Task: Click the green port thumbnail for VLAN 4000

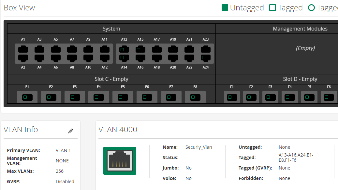Action: (x=120, y=160)
